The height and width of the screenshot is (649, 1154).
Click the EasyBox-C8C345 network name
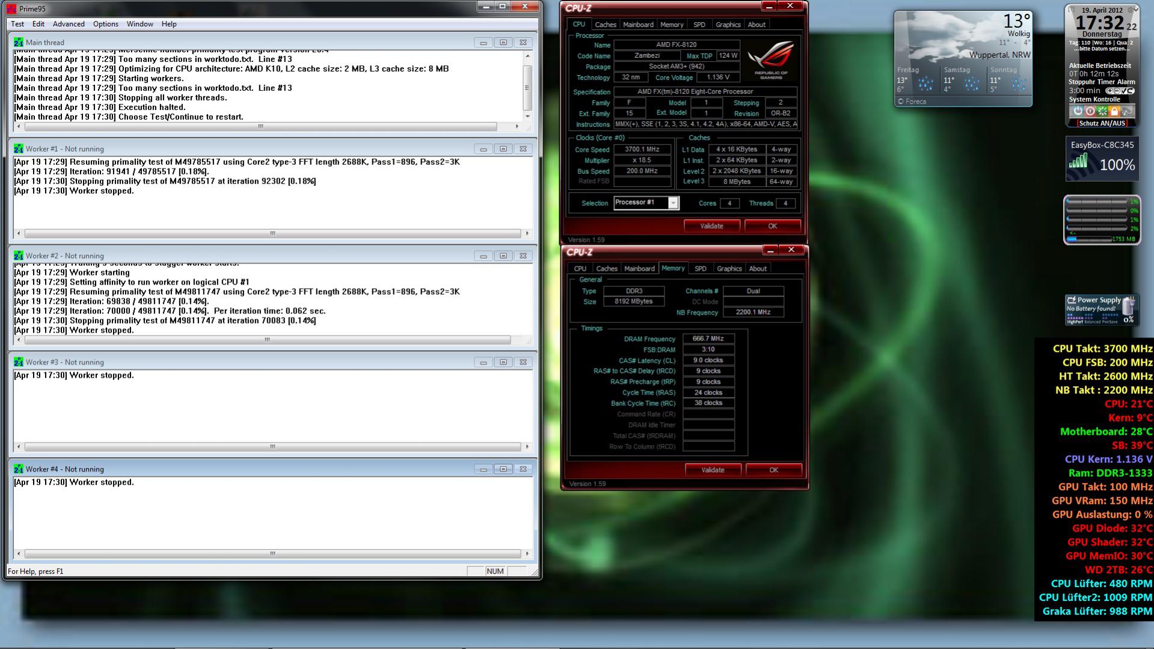pos(1102,145)
